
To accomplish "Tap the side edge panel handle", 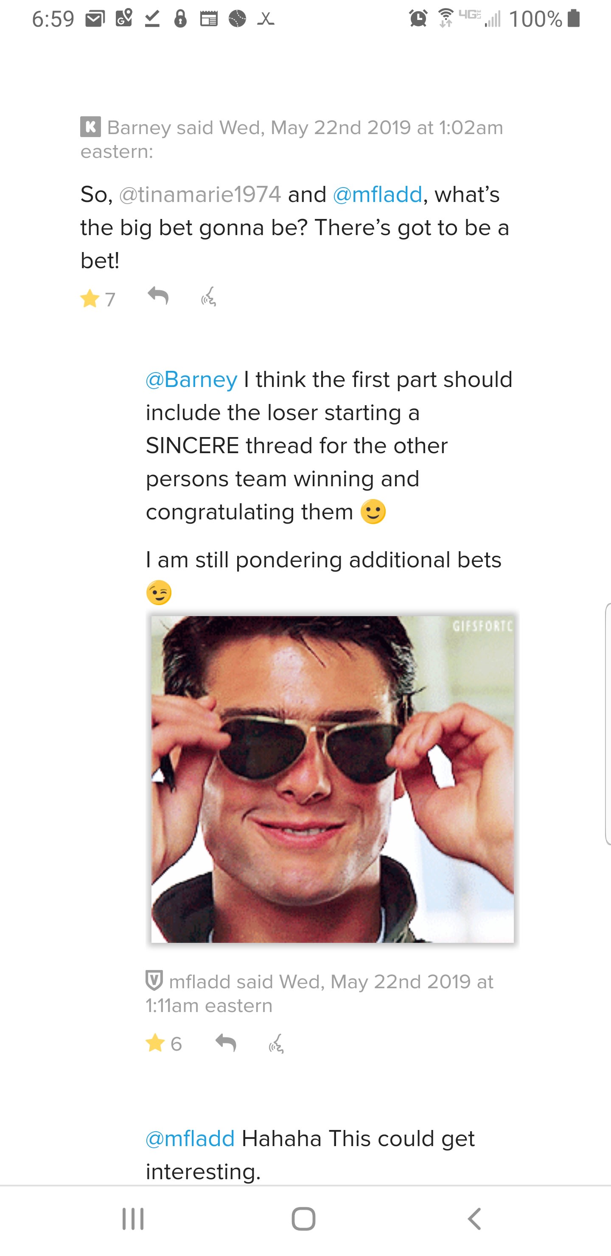I will click(x=608, y=723).
